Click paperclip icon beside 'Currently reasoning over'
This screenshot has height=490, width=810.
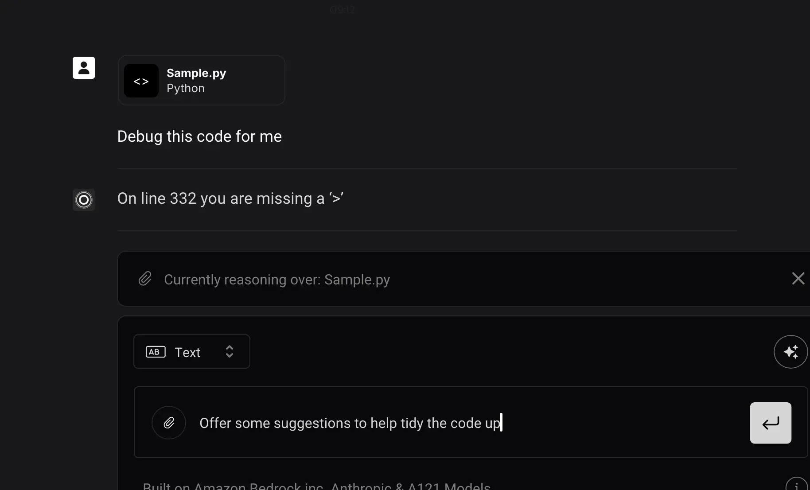[x=145, y=279]
